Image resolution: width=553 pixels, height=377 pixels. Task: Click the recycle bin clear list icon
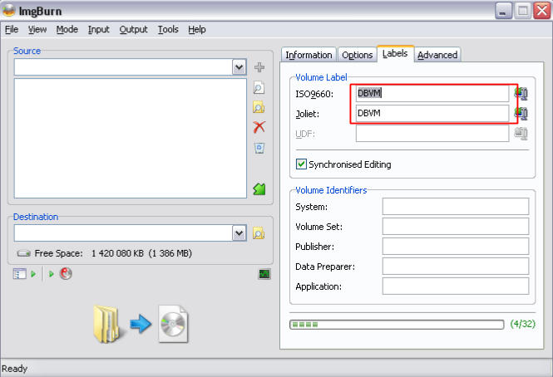(x=259, y=148)
